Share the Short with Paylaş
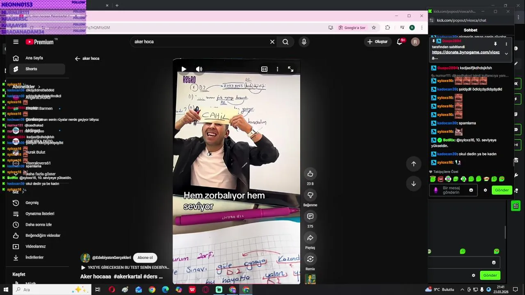The width and height of the screenshot is (525, 295). [x=310, y=238]
